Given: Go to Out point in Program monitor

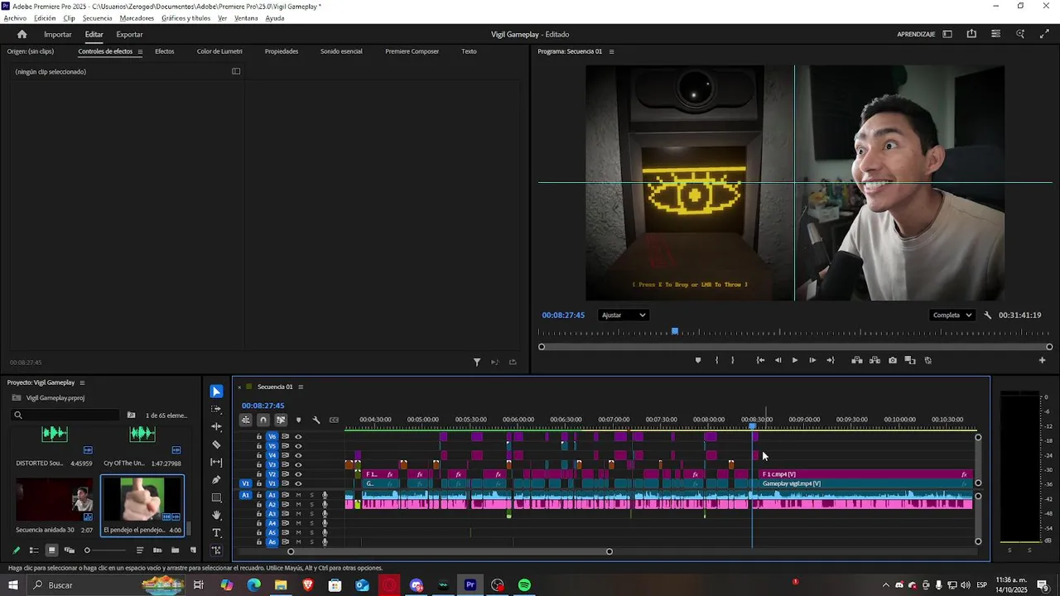Looking at the screenshot, I should 830,360.
